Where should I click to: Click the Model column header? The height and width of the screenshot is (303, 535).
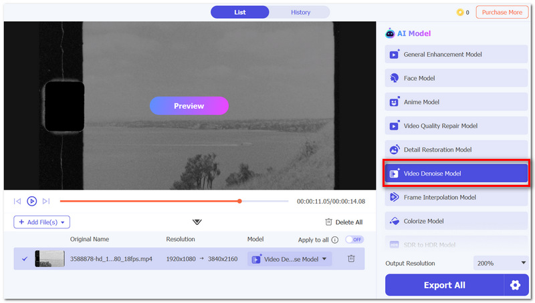(x=255, y=240)
